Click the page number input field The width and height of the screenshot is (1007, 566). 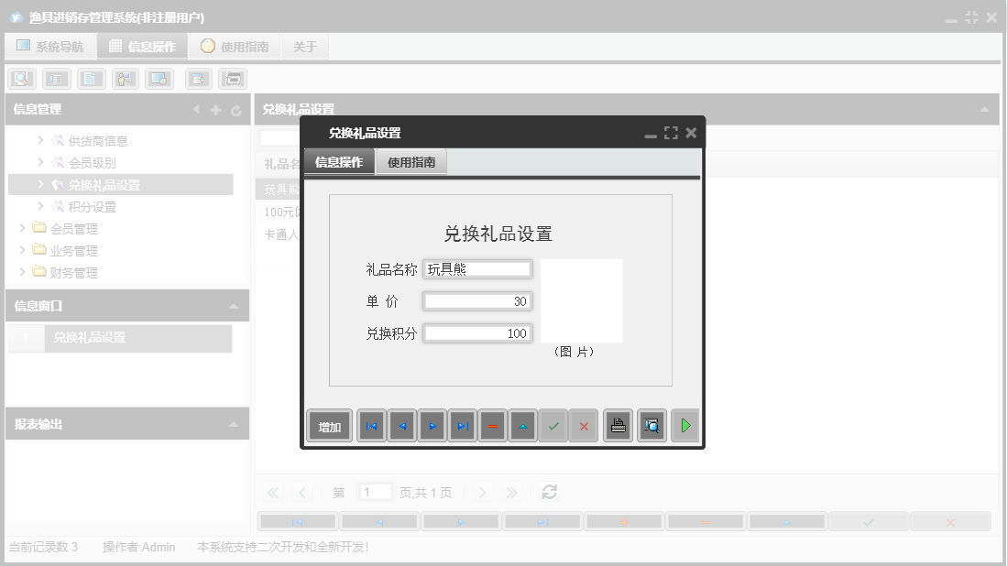375,492
